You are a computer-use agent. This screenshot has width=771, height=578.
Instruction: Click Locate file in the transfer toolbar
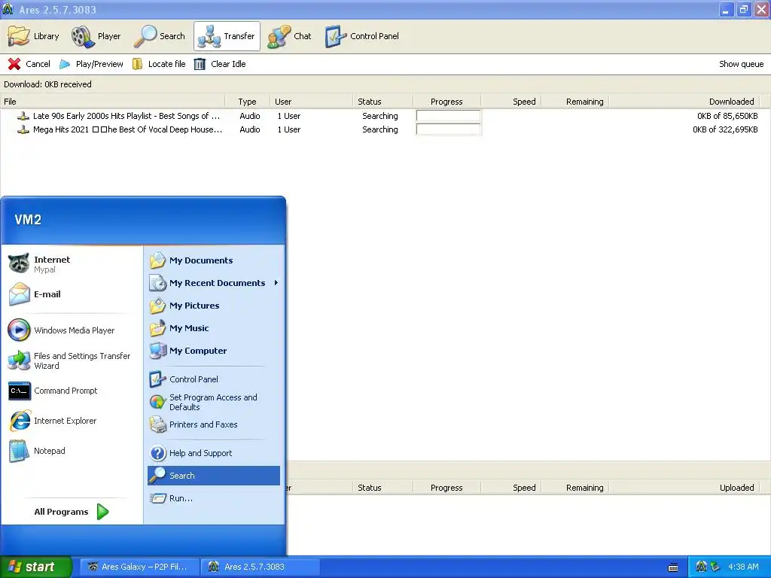pyautogui.click(x=159, y=64)
